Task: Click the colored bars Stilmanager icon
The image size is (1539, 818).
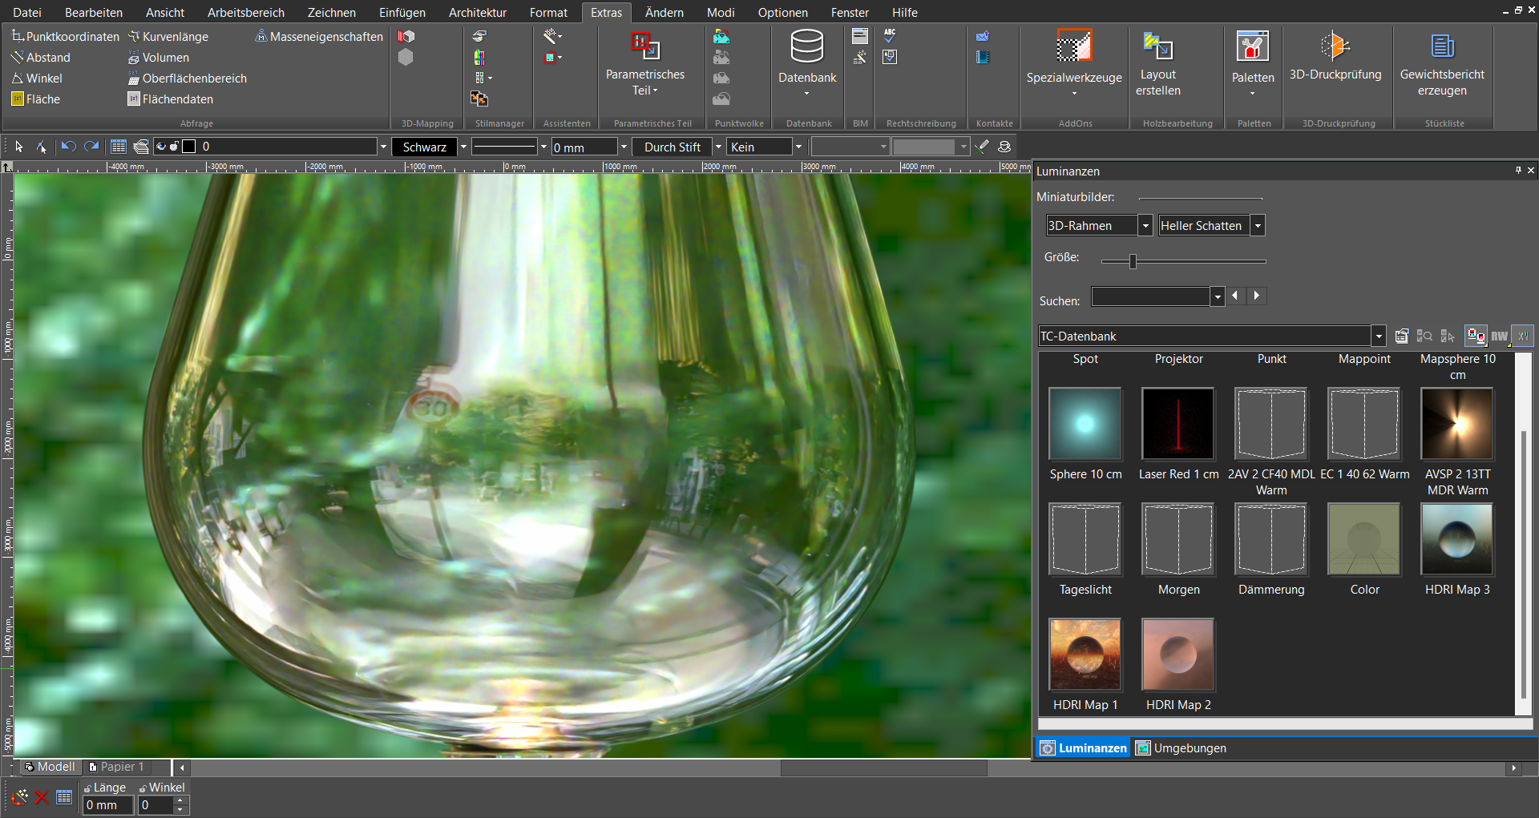Action: point(479,57)
